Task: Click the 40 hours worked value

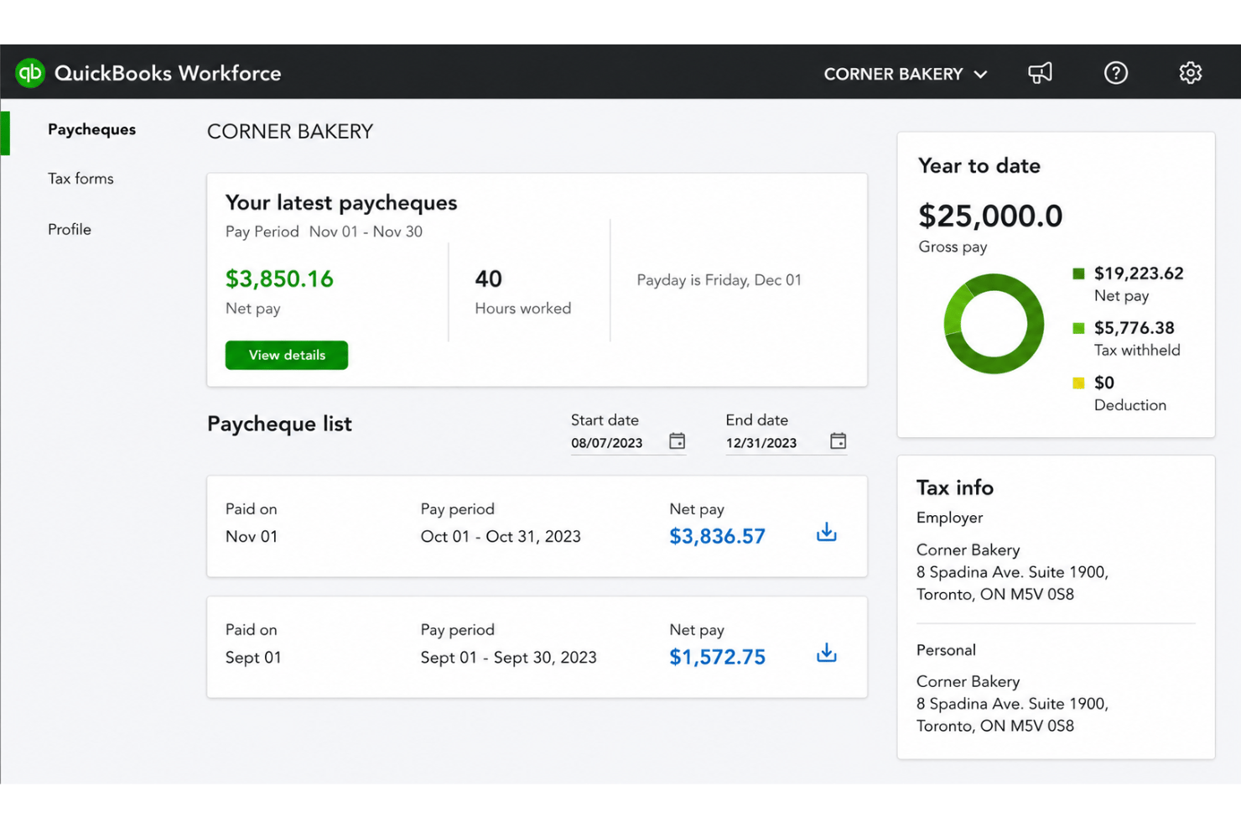Action: (x=488, y=279)
